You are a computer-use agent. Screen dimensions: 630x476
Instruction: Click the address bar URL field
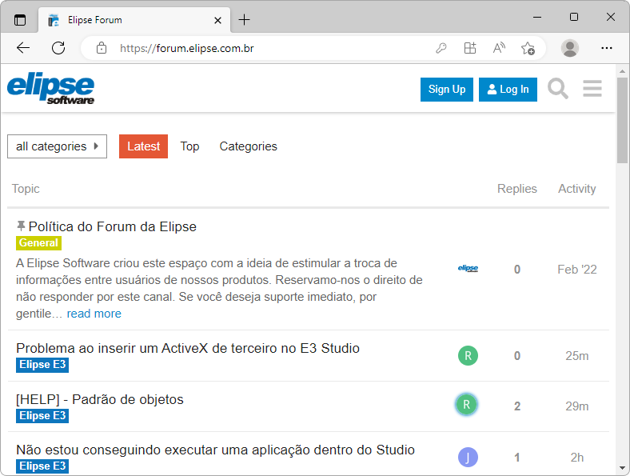(264, 48)
